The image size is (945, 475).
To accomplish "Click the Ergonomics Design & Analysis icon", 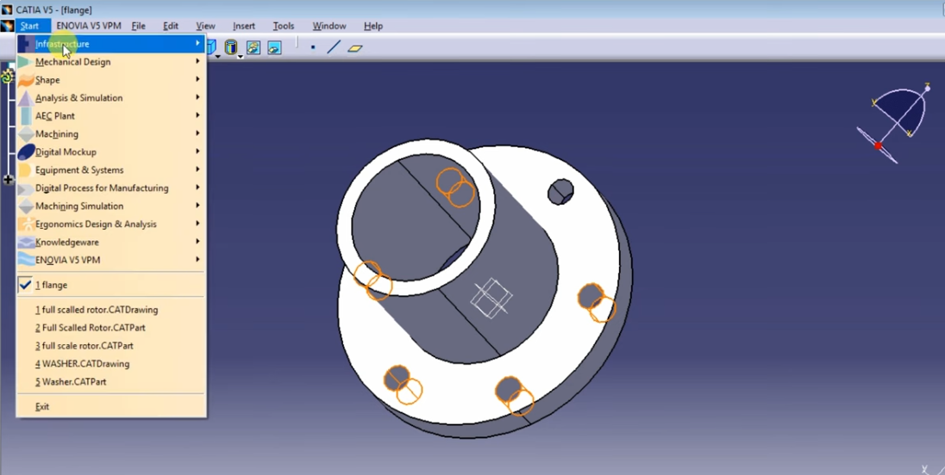I will tap(26, 225).
